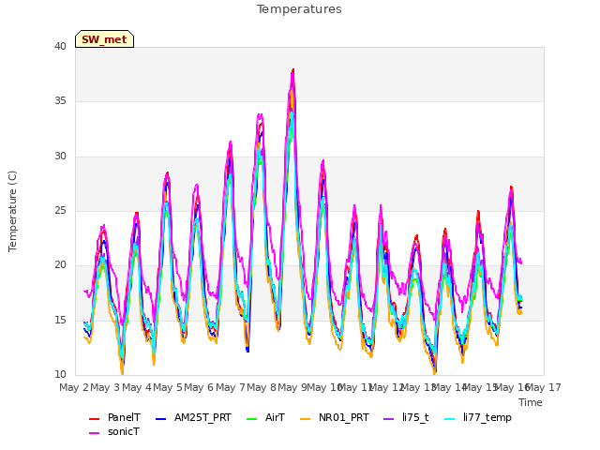The height and width of the screenshot is (450, 600).
Task: Click the blue AM25T_PRT legend swatch
Action: click(x=160, y=419)
